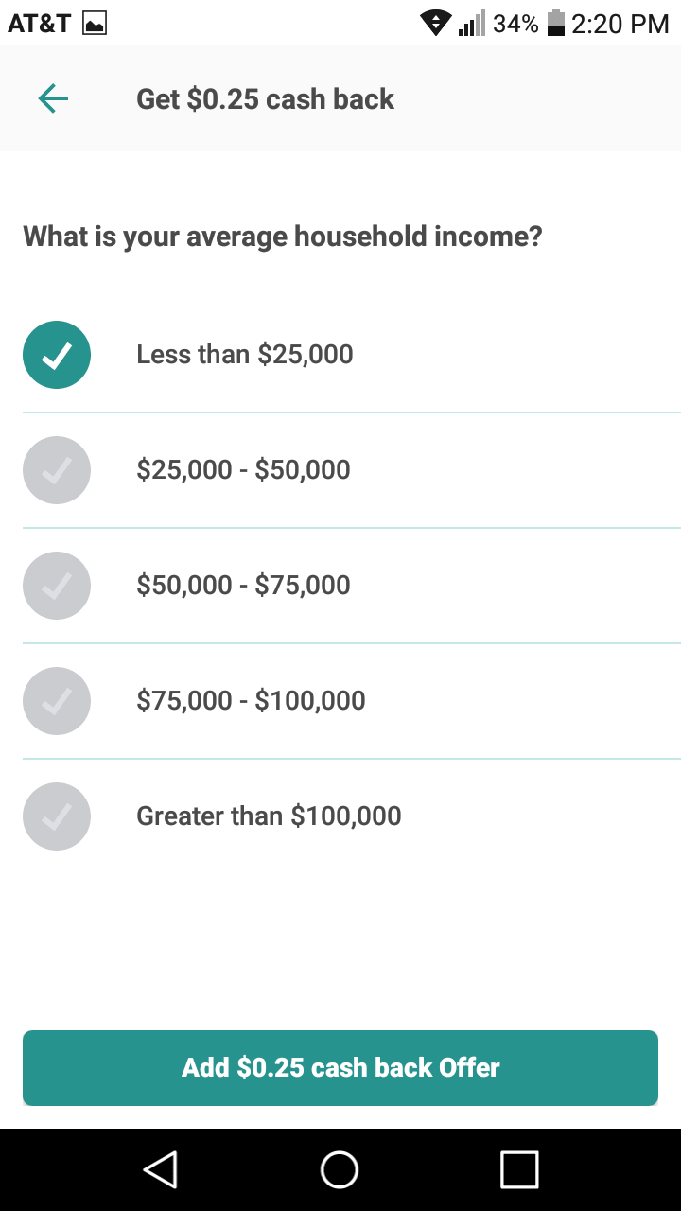This screenshot has height=1211, width=681.
Task: Click the Less than $25,000 text label
Action: point(245,355)
